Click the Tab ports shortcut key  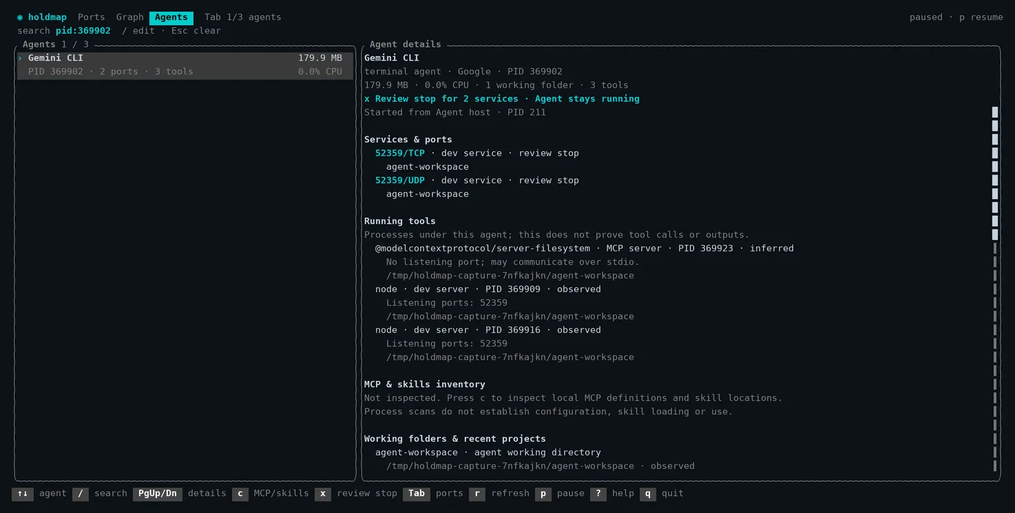coord(416,494)
